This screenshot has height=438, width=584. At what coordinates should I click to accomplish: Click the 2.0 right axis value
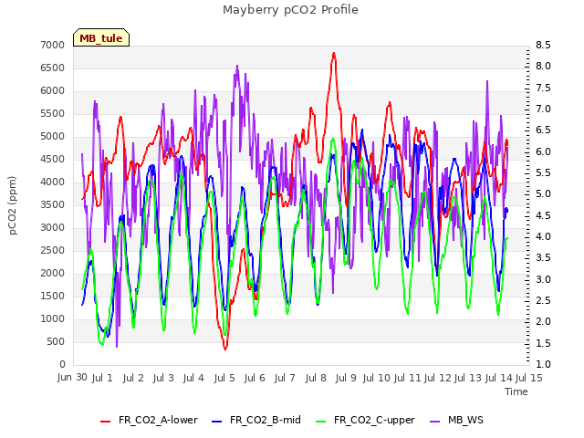[x=543, y=321]
